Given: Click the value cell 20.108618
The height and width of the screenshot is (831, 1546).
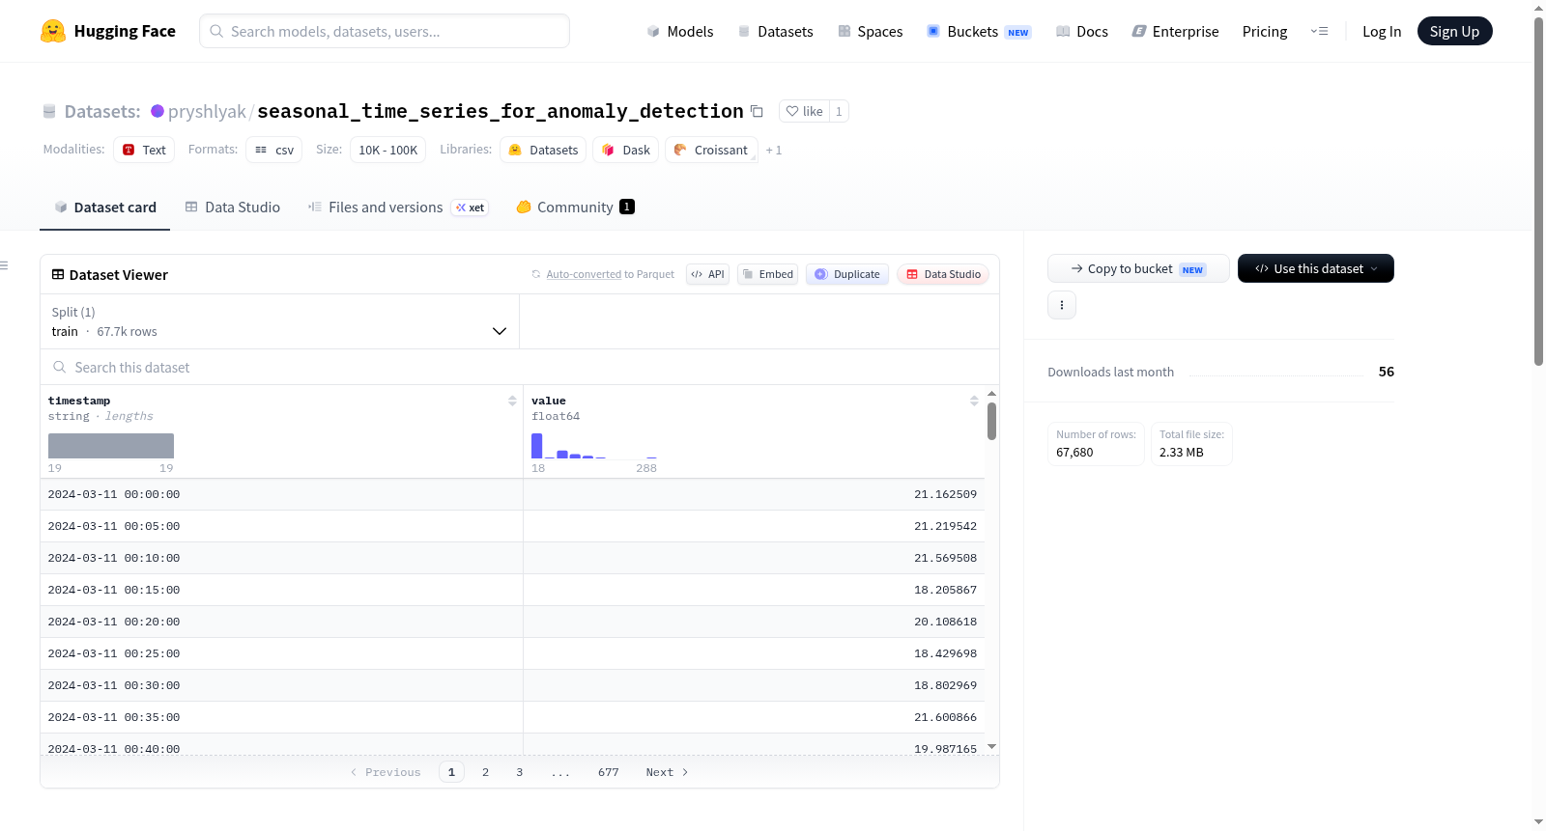Looking at the screenshot, I should click(x=946, y=622).
